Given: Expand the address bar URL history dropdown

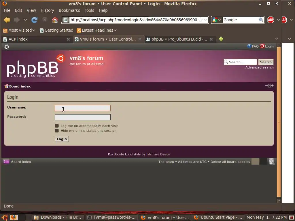Looking at the screenshot, I should tap(205, 20).
